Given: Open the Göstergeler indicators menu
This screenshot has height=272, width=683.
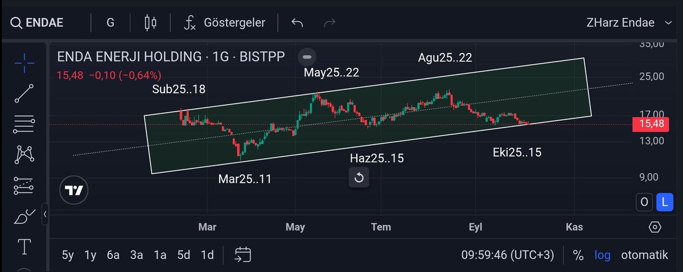Looking at the screenshot, I should (x=225, y=23).
